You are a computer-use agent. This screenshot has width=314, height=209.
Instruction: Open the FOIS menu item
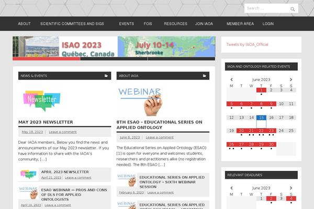pos(148,24)
